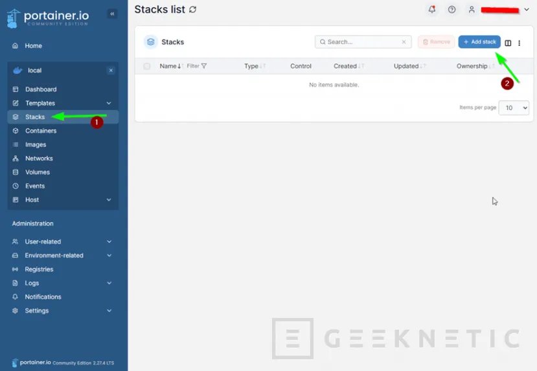Click the Docker whale icon beside local
This screenshot has height=371, width=537.
click(17, 71)
